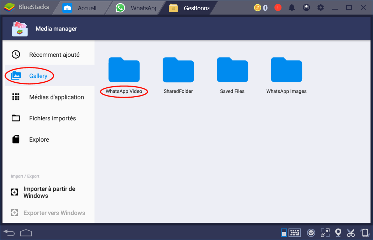373x240 pixels.
Task: Maximize the BlueStacks window
Action: click(349, 7)
